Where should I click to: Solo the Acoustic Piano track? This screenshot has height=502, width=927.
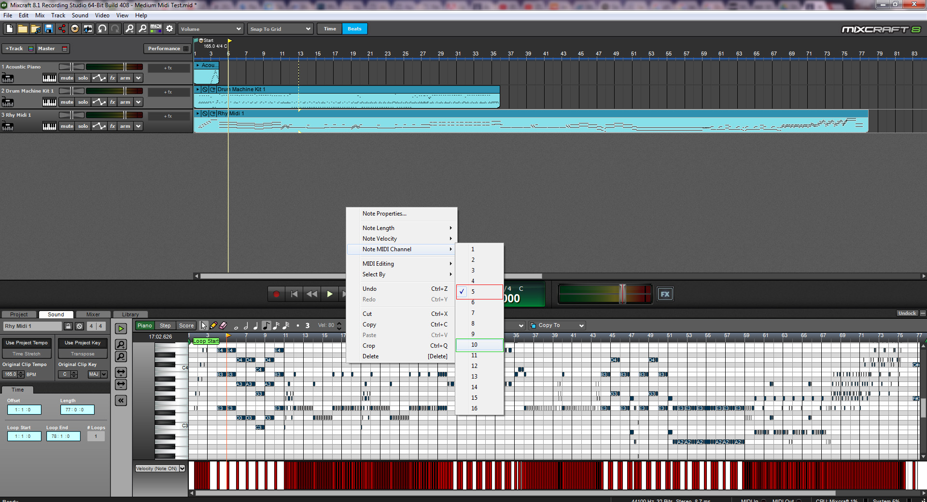coord(83,78)
